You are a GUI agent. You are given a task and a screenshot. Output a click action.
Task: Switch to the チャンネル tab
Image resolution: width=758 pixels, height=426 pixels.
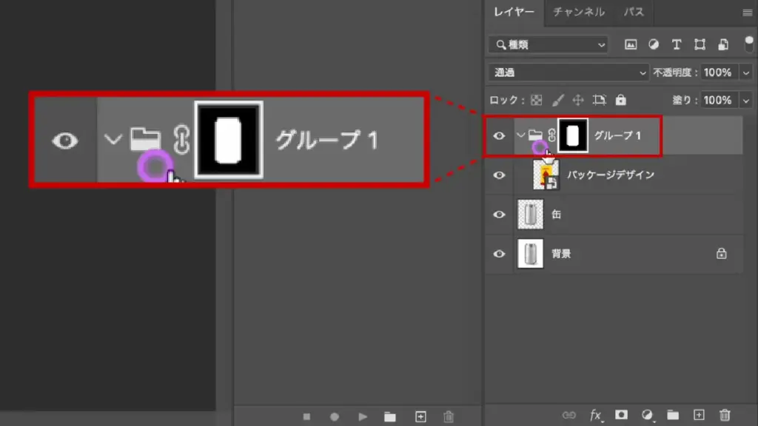tap(579, 12)
